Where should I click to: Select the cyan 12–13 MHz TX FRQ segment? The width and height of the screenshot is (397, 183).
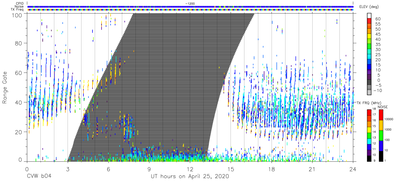[x=369, y=141]
